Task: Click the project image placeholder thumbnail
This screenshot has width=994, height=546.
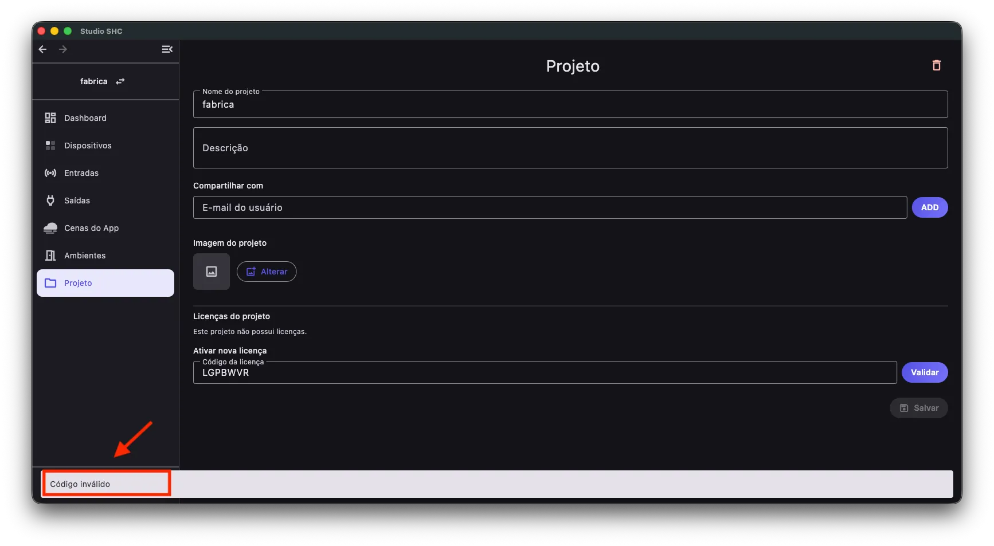Action: 212,272
